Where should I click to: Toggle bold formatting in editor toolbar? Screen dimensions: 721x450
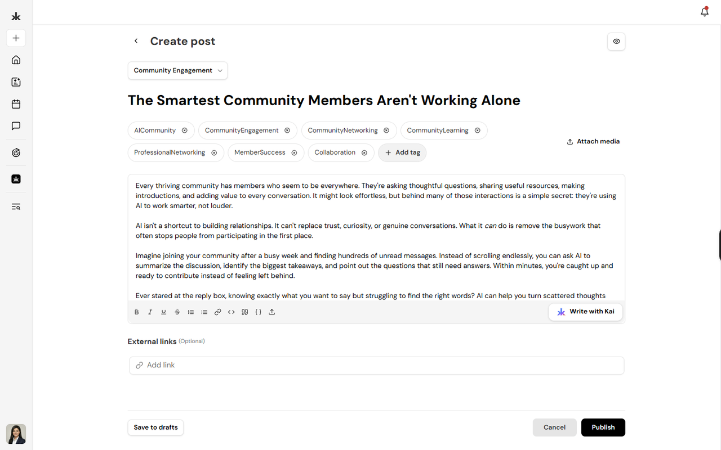point(136,312)
